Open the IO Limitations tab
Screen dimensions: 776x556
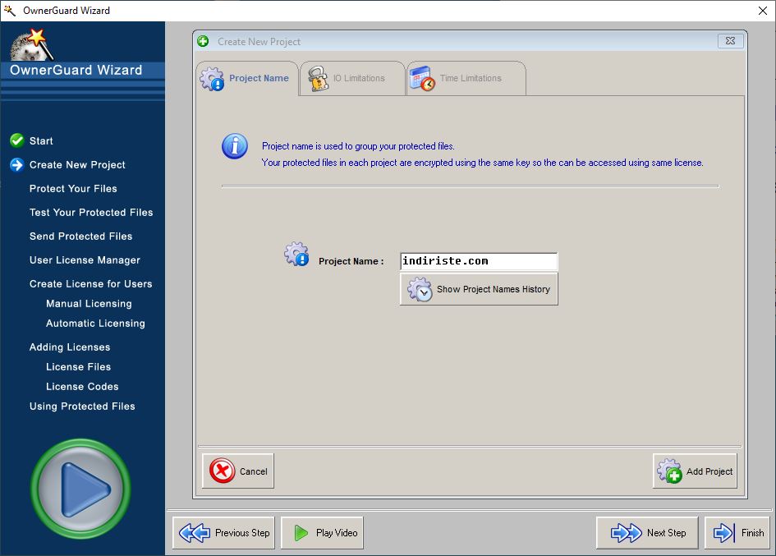(x=352, y=78)
